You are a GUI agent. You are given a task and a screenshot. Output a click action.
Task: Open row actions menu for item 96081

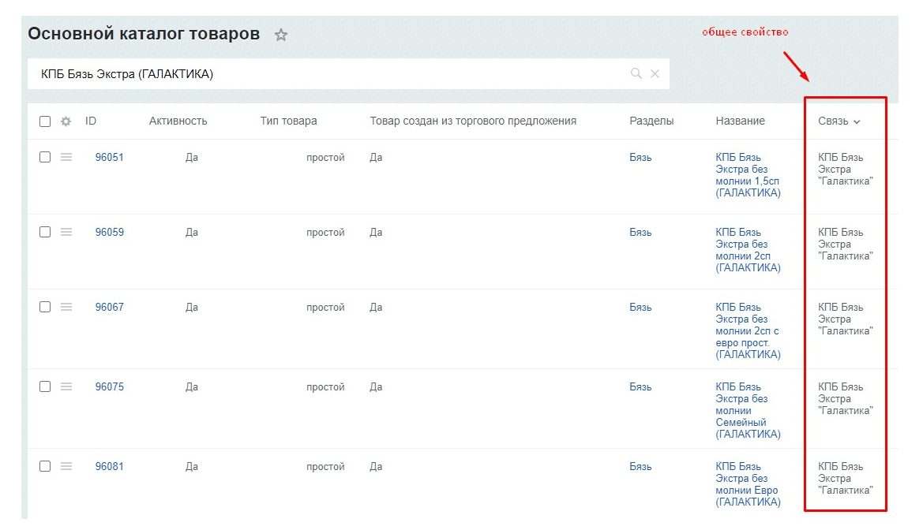coord(66,467)
